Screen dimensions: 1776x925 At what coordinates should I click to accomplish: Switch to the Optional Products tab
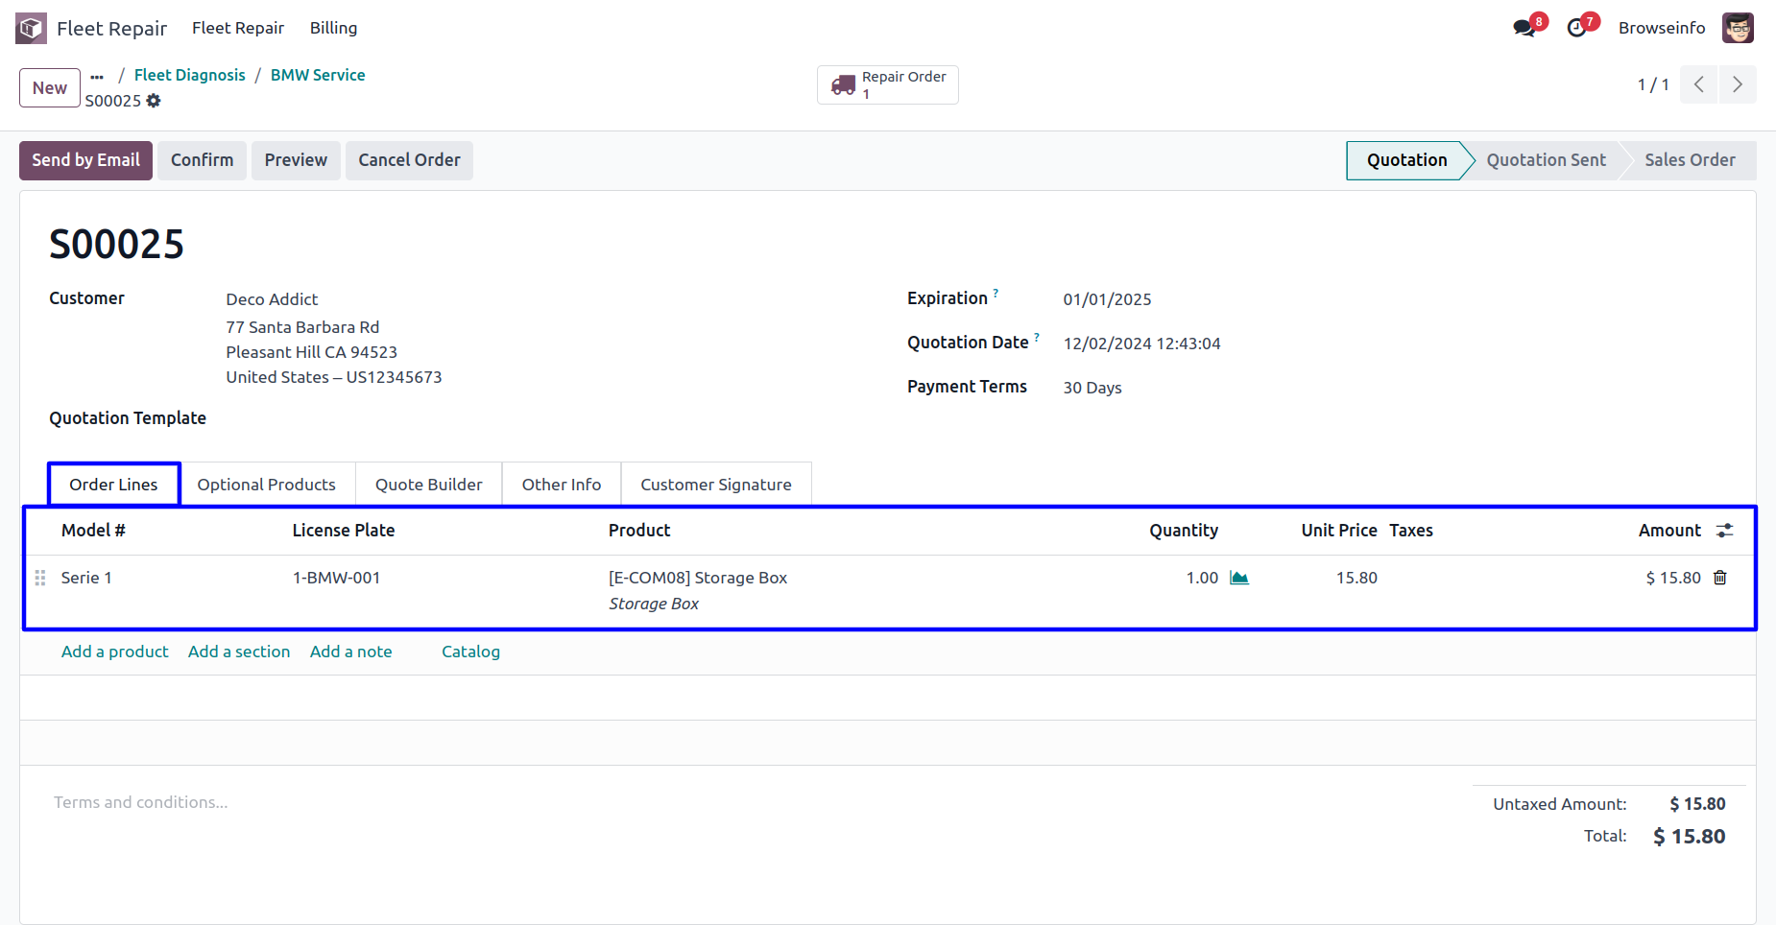pyautogui.click(x=266, y=485)
